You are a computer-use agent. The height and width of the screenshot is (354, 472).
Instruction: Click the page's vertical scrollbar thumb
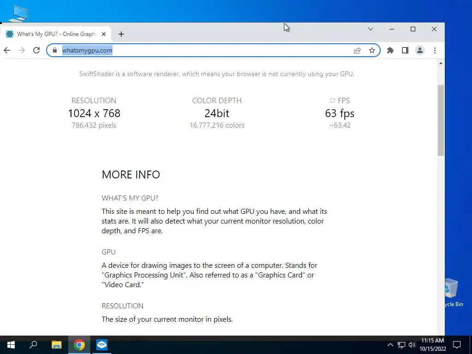click(x=441, y=120)
